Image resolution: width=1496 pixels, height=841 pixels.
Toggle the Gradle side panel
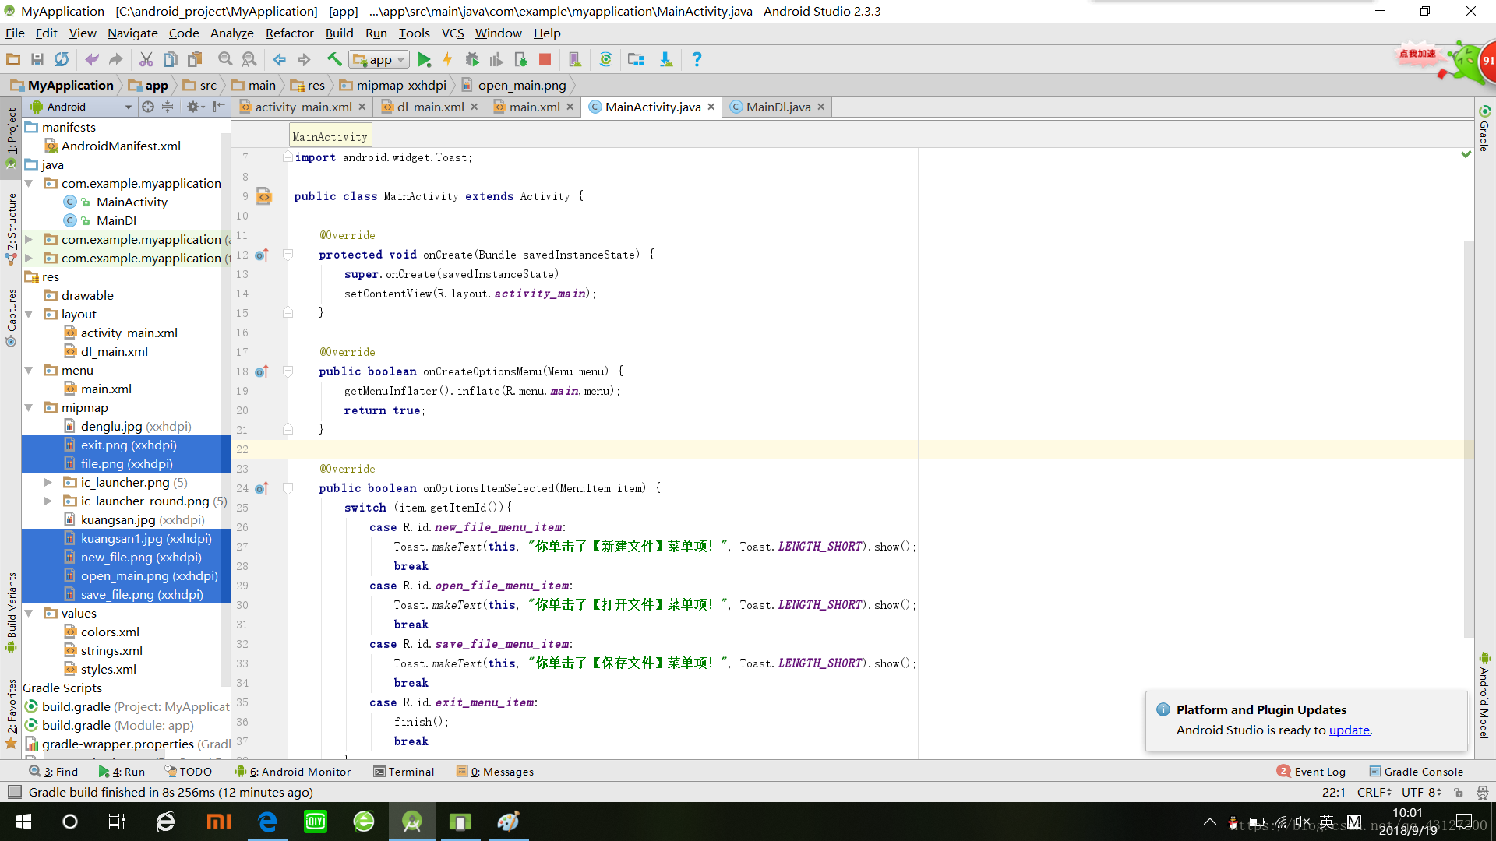coord(1484,128)
